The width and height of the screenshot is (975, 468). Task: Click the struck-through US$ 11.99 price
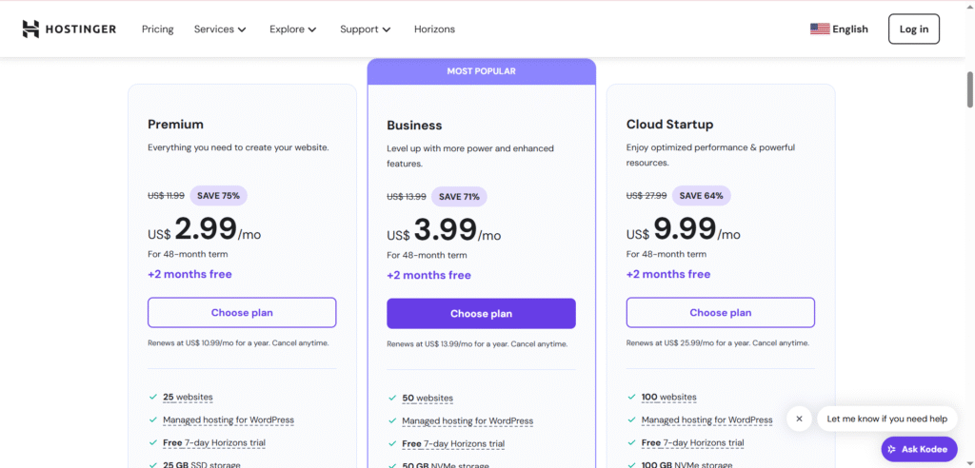click(x=166, y=195)
